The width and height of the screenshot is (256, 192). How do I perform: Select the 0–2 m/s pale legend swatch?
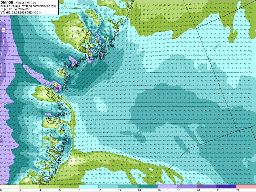click(10, 186)
